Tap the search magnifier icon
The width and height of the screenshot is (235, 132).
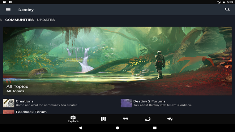(227, 10)
